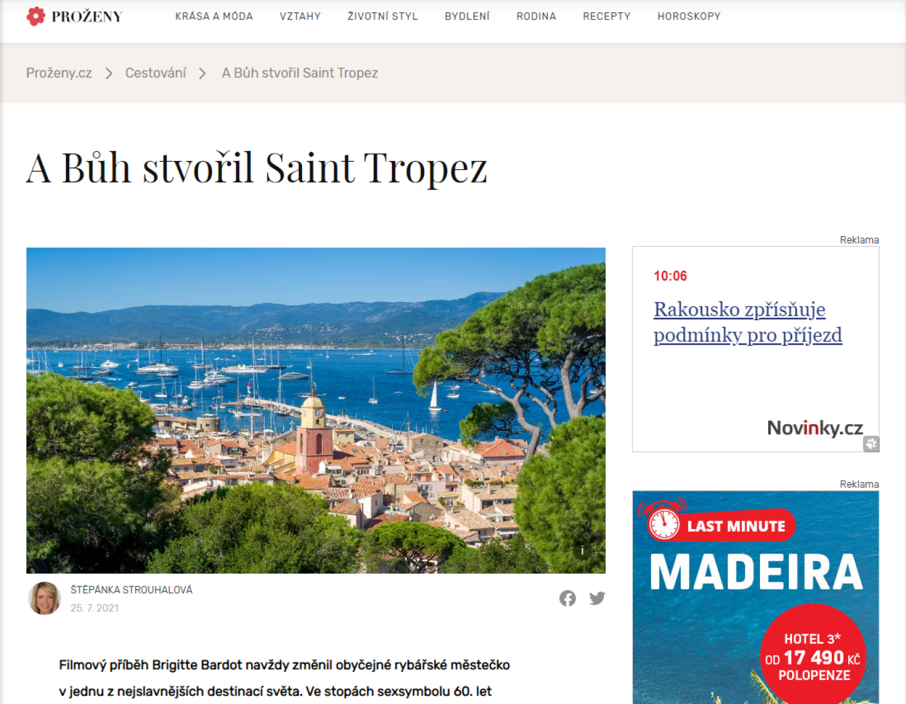Screen dimensions: 906x704
Task: Click the chevron after Cestování breadcrumb
Action: coord(202,74)
